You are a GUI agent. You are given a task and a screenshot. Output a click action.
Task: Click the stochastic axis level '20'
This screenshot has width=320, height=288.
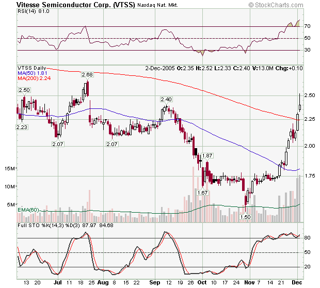tap(307, 266)
